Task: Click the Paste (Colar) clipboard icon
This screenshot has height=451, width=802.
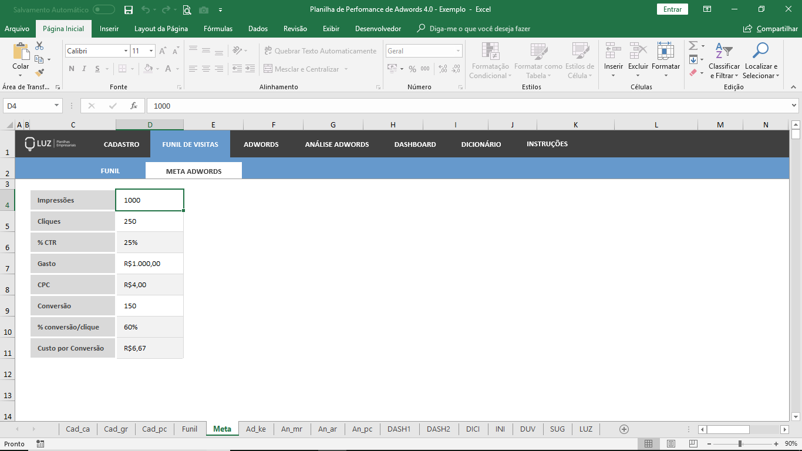Action: [21, 52]
